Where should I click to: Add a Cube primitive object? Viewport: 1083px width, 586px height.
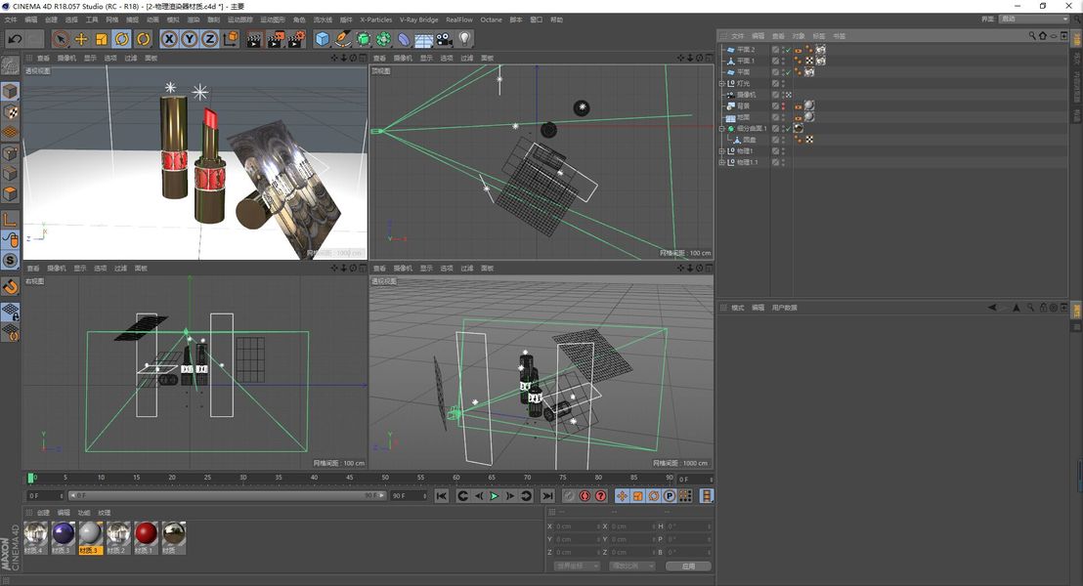coord(323,39)
